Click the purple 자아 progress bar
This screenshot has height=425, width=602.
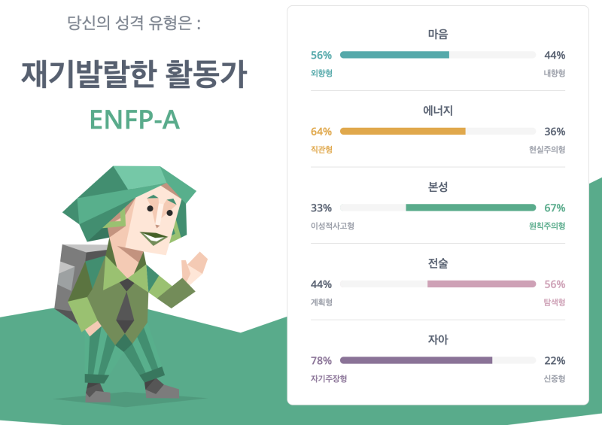438,360
